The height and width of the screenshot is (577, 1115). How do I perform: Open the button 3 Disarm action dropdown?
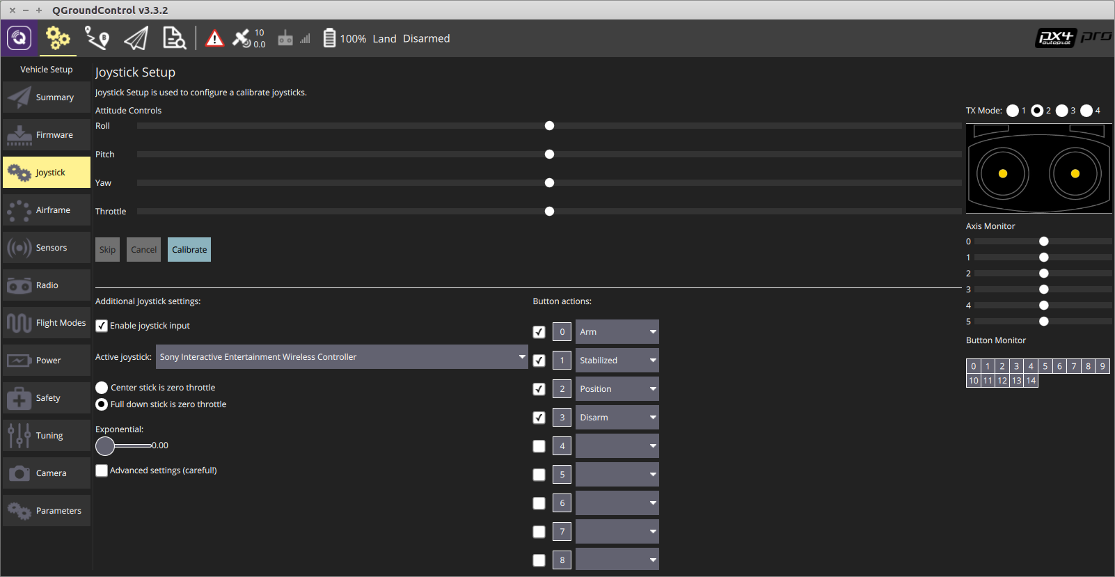point(617,418)
